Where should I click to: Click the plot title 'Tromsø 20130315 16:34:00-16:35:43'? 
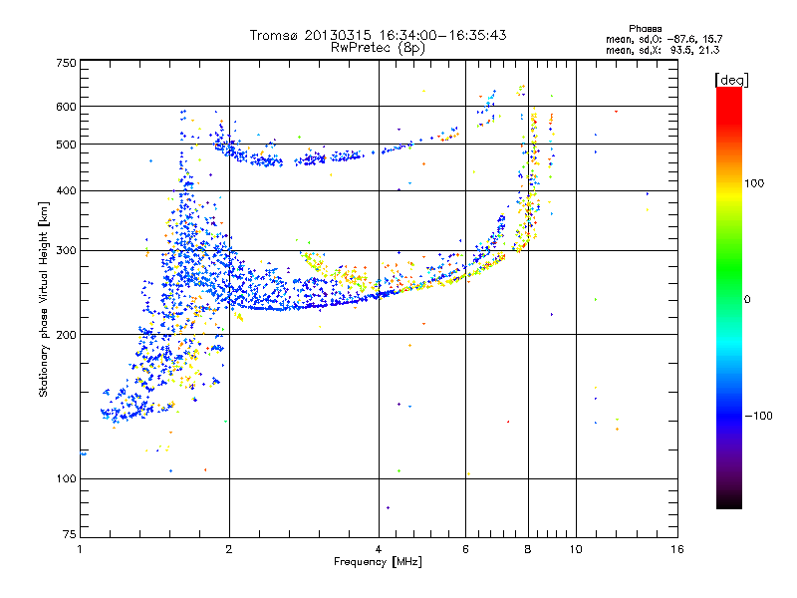378,35
